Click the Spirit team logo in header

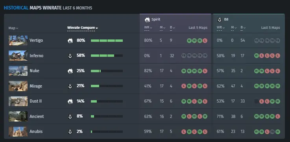pyautogui.click(x=147, y=19)
